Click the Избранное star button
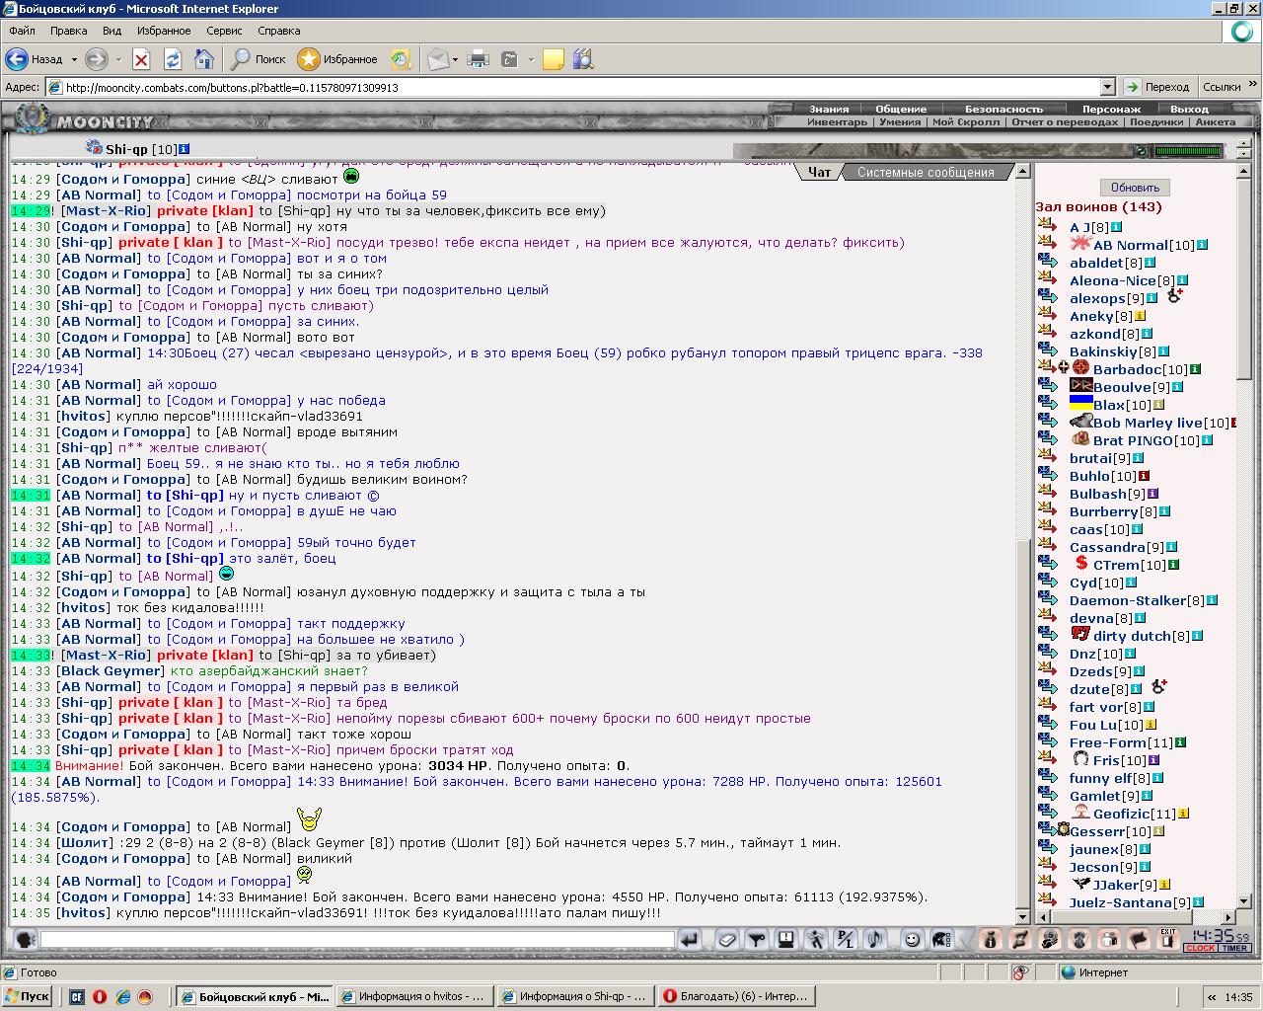This screenshot has height=1011, width=1263. tap(338, 59)
